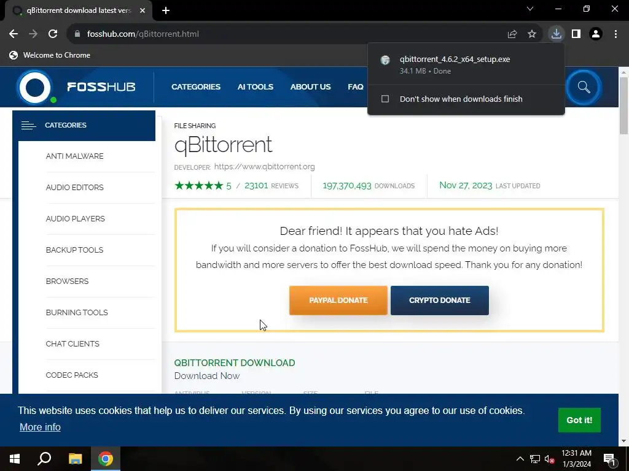Select the CATEGORIES sidebar header
Screen dimensions: 629x471
[84, 125]
